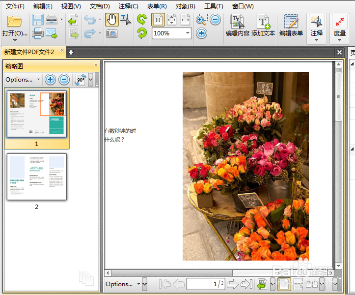Click the redo arrow
The width and height of the screenshot is (355, 295).
[x=90, y=33]
